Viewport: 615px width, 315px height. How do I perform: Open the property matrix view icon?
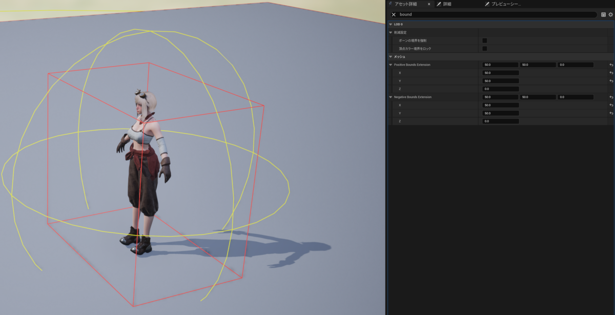603,15
